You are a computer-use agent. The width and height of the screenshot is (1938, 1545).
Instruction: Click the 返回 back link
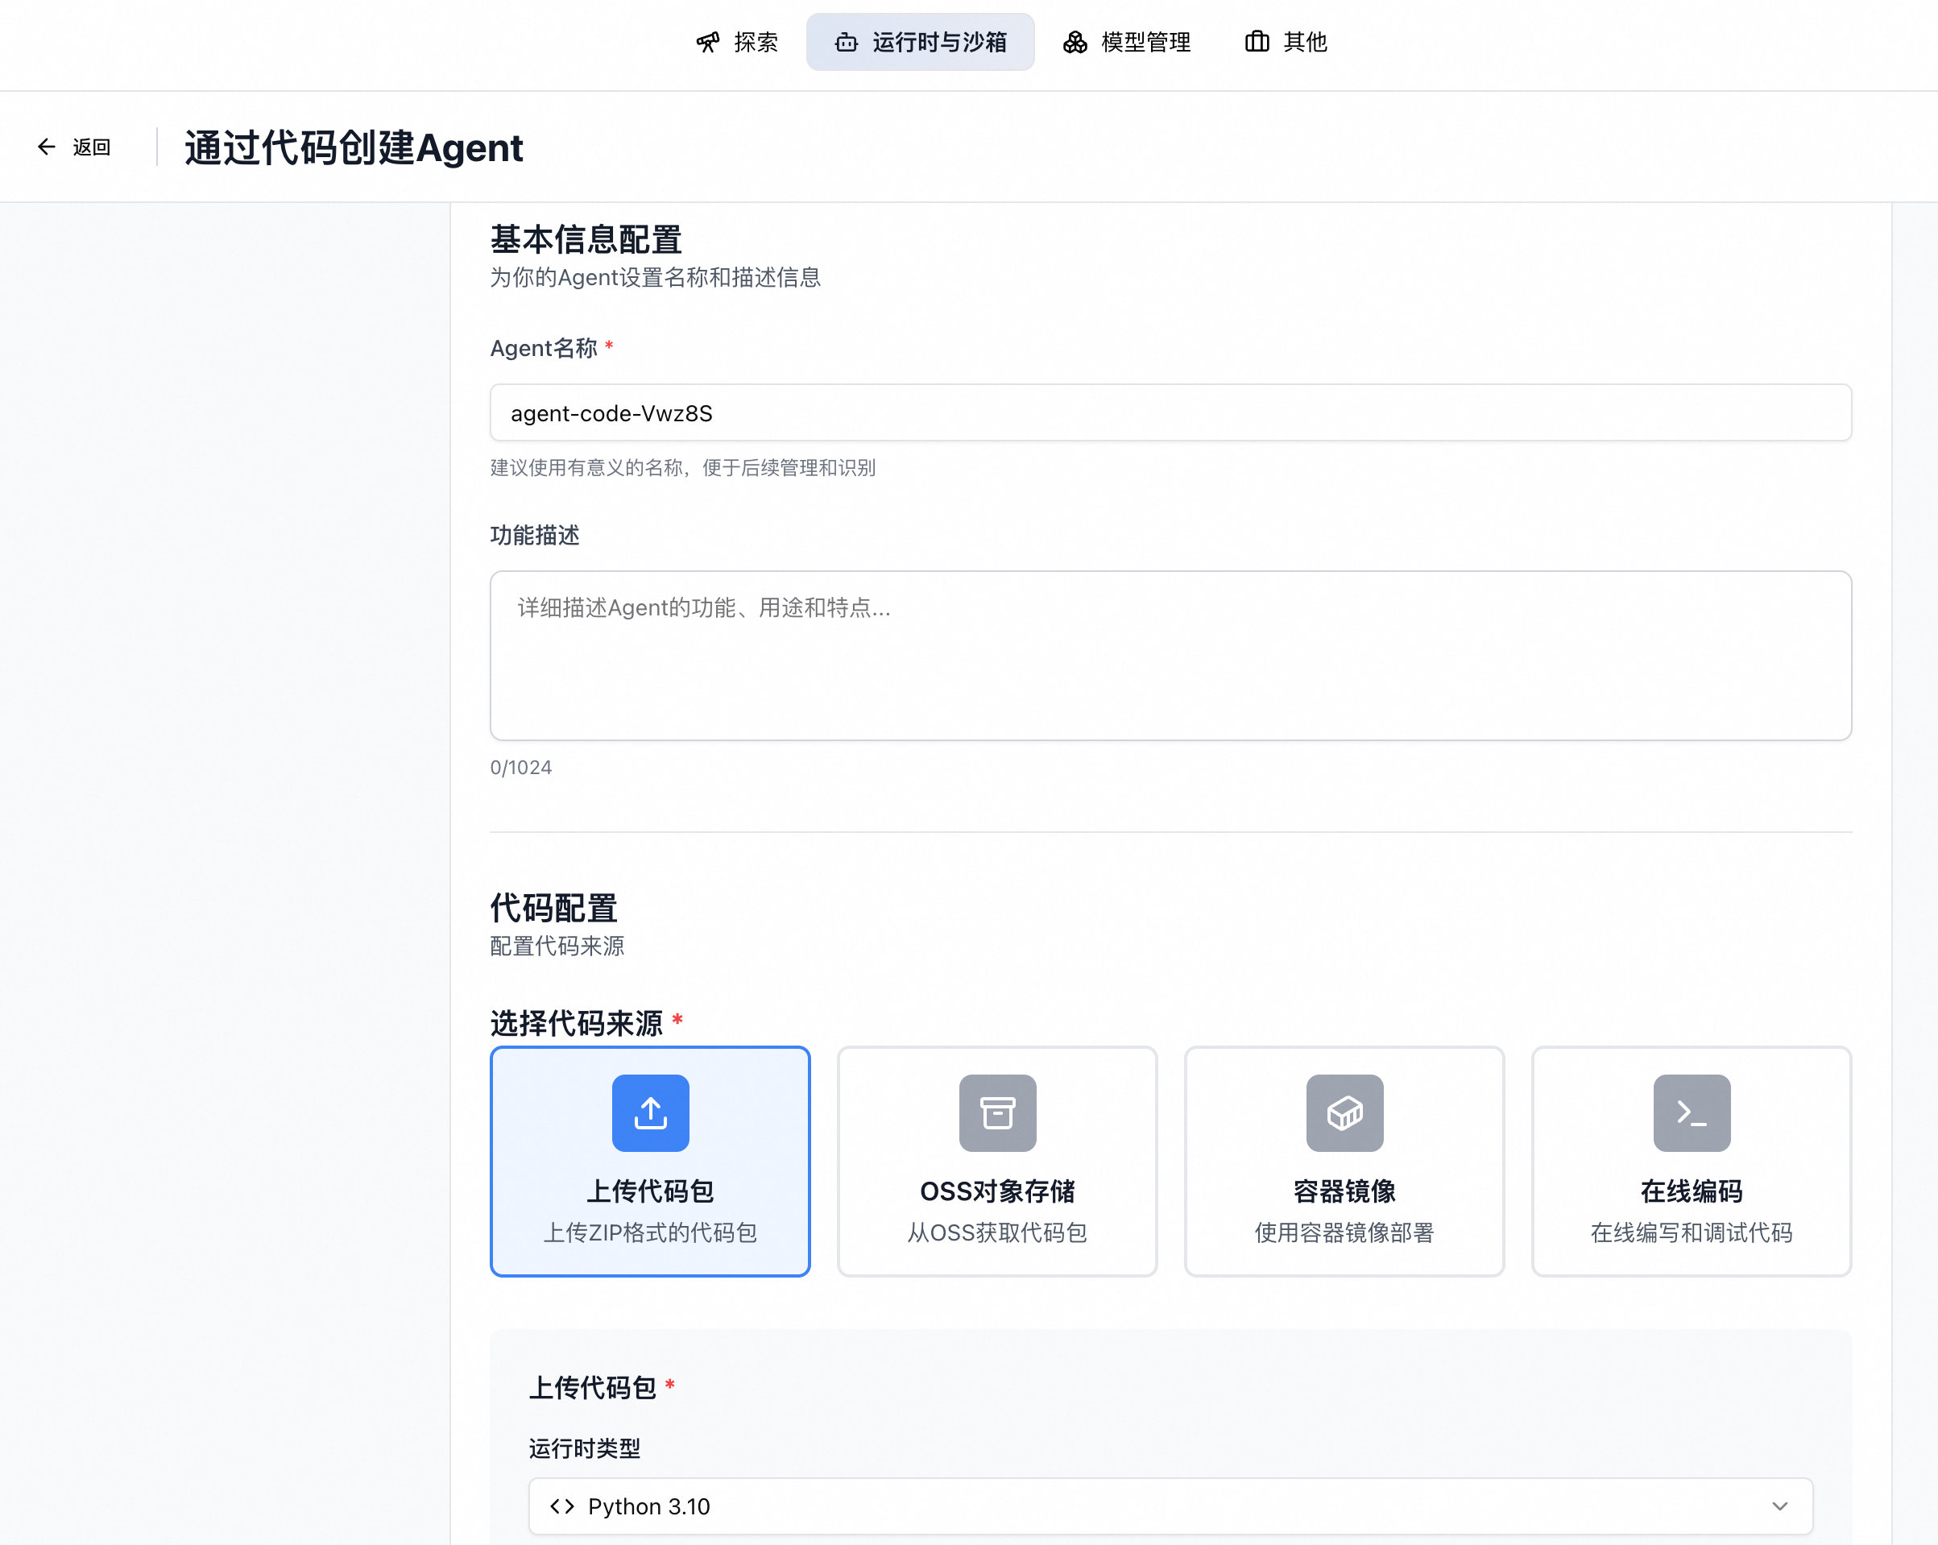click(x=91, y=147)
